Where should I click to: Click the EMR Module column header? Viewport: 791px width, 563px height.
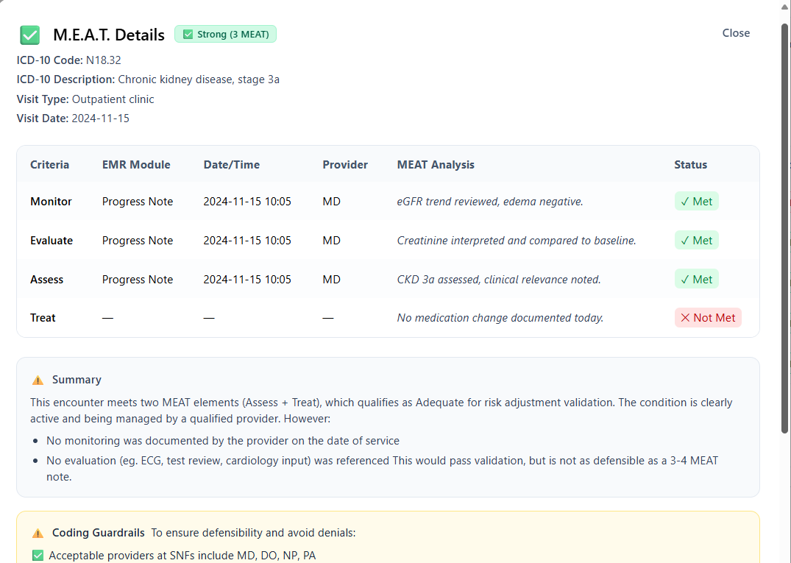136,165
